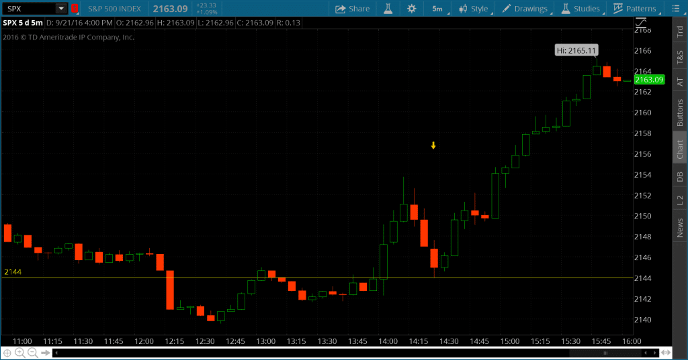
Task: Click the C: 2163.09 close value
Action: click(255, 23)
